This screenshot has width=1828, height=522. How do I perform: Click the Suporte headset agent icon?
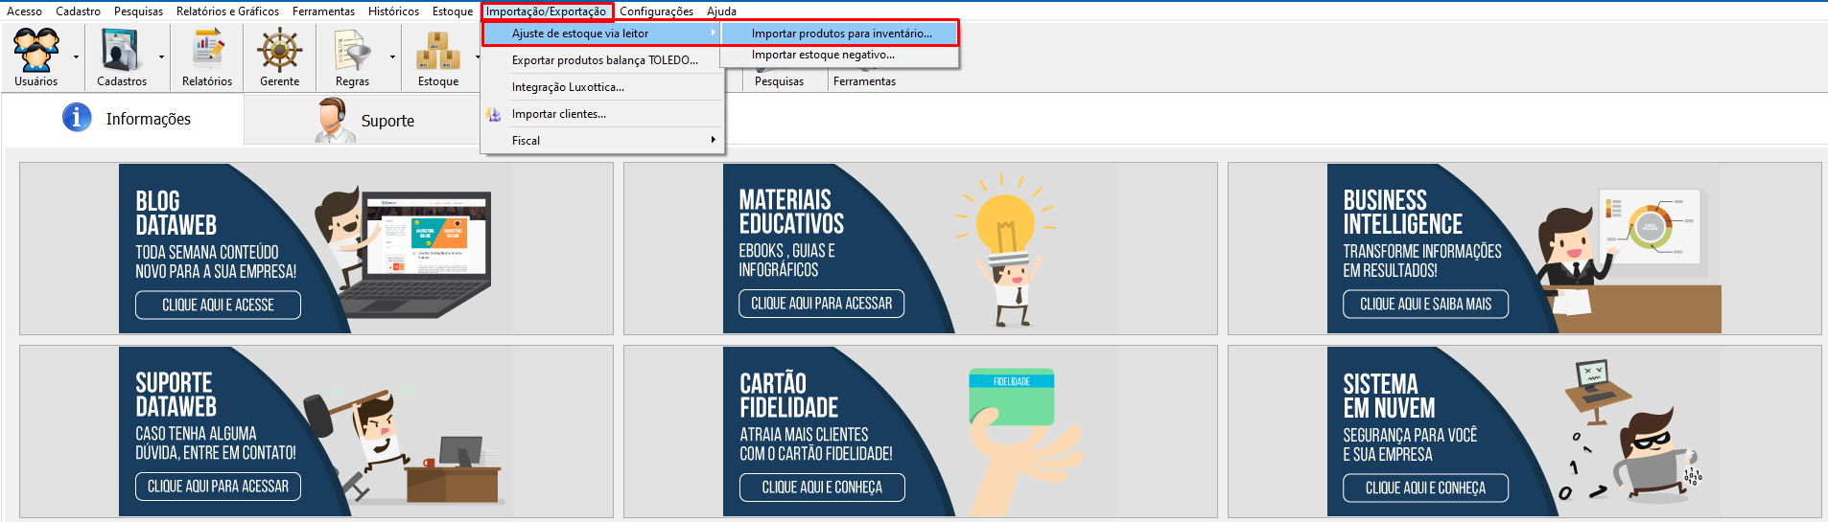tap(332, 121)
